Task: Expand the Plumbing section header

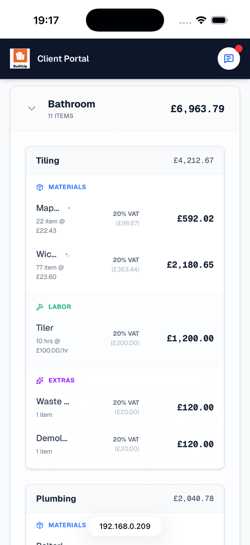Action: (x=125, y=499)
